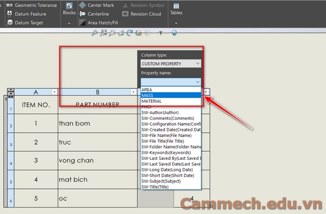Click the Zoom to Area icon
326x214 pixels.
click(104, 33)
